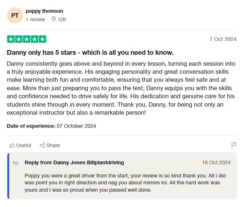242x207 pixels.
Task: Click the share icon beside Share
Action: [42, 145]
